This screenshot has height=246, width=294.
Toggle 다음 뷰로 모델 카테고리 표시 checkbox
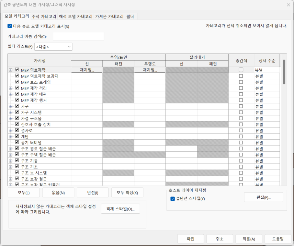[x=10, y=26]
